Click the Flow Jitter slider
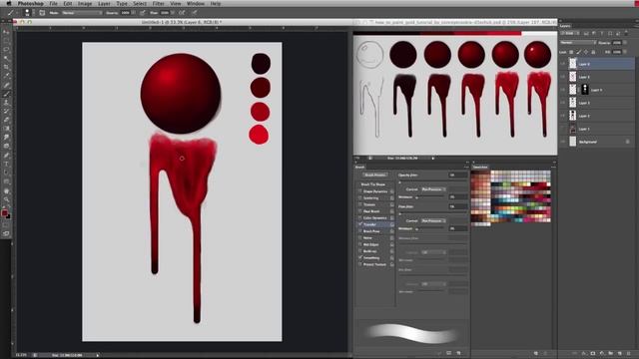639x359 pixels. pyautogui.click(x=432, y=213)
